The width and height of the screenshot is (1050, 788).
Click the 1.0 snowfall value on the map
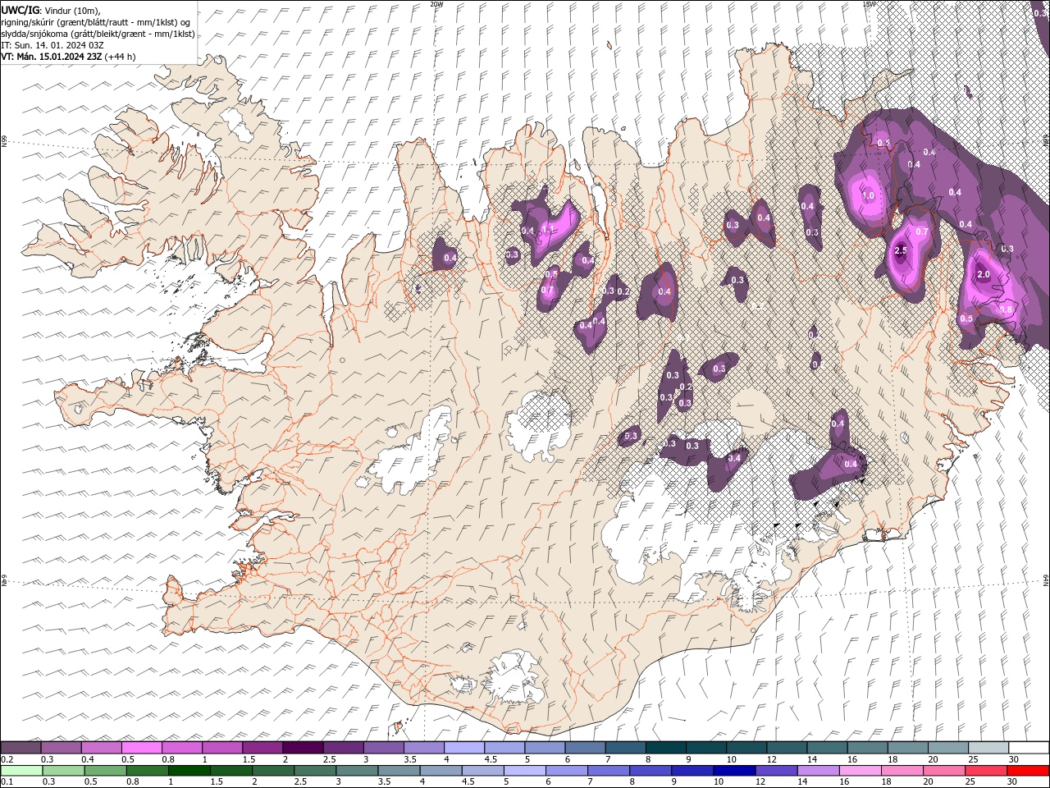pos(869,197)
